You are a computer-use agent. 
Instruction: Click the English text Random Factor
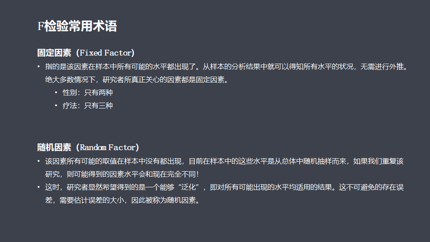pyautogui.click(x=108, y=147)
